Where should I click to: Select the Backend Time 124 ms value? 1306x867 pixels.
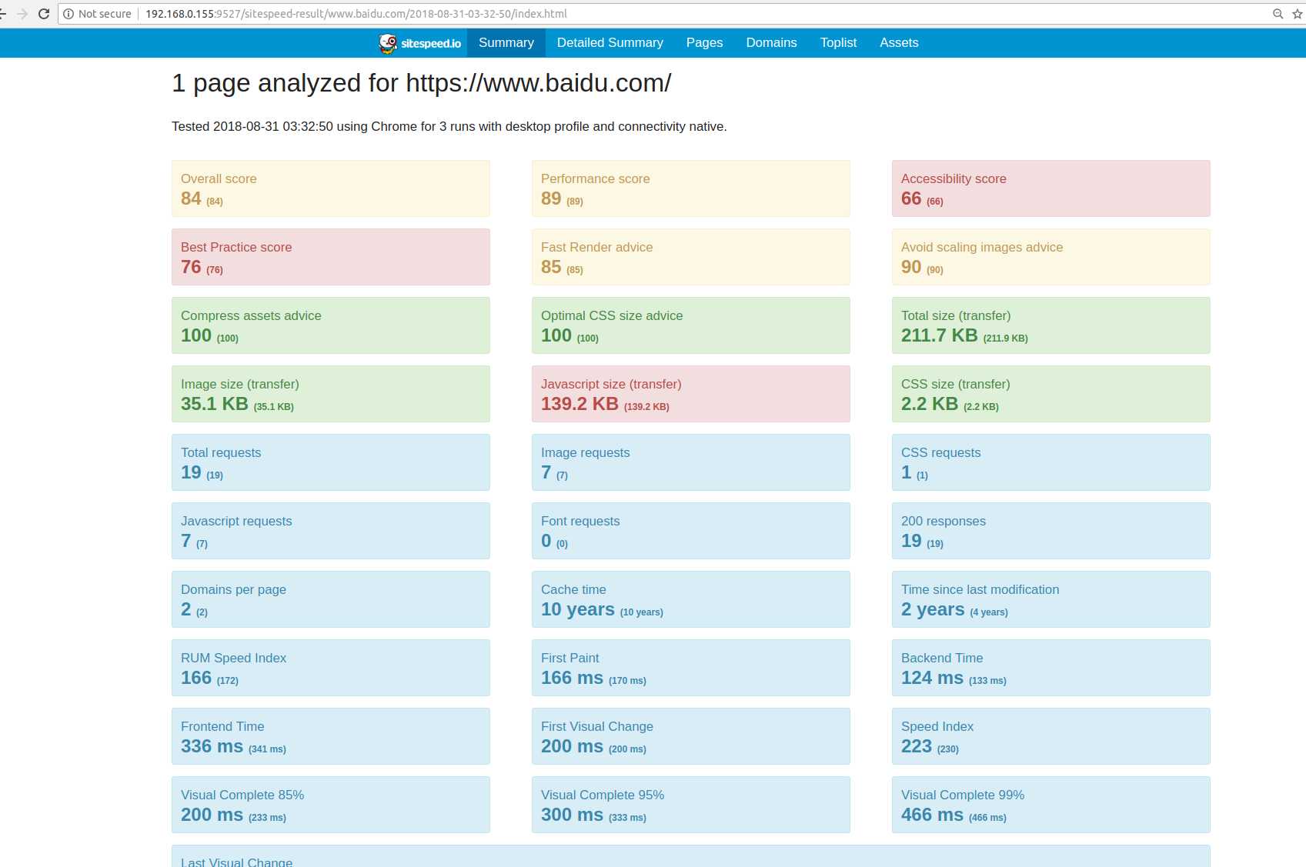[932, 678]
